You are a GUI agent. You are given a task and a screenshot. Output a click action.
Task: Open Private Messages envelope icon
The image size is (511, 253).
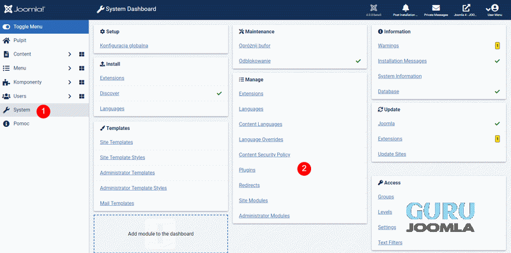pos(436,8)
